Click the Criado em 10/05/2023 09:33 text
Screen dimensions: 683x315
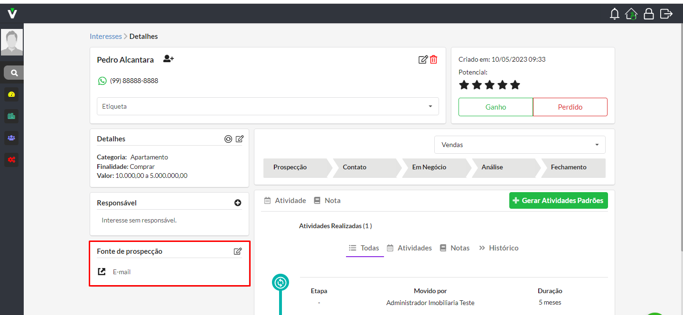[502, 59]
